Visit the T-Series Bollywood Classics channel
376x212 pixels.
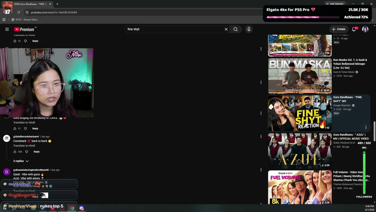pyautogui.click(x=348, y=184)
